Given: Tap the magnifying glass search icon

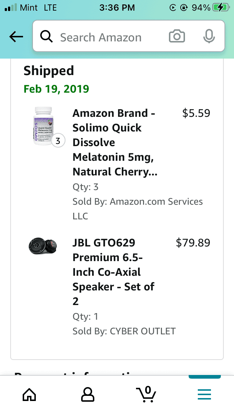Looking at the screenshot, I should [x=46, y=36].
